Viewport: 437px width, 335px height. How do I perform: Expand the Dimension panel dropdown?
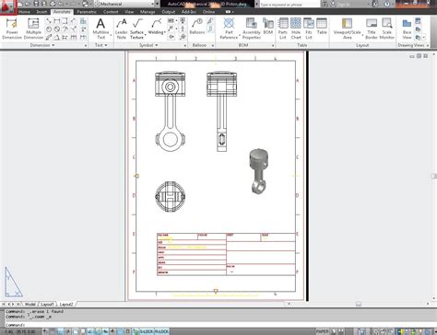tap(42, 45)
